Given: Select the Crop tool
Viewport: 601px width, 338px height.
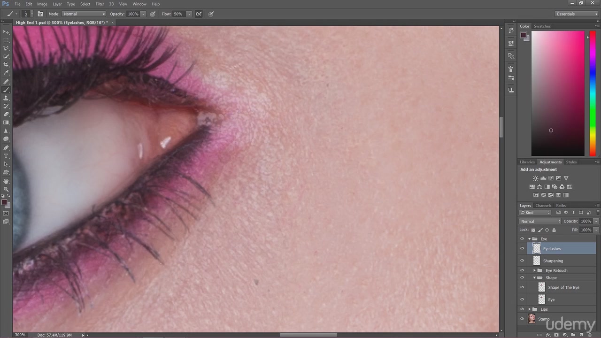Looking at the screenshot, I should tap(6, 64).
